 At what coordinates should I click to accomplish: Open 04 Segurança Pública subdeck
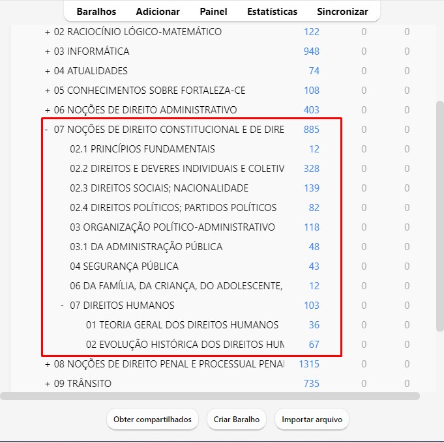[x=124, y=266]
